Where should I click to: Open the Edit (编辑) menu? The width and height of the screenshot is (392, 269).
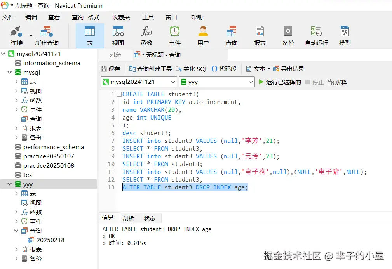pyautogui.click(x=31, y=17)
